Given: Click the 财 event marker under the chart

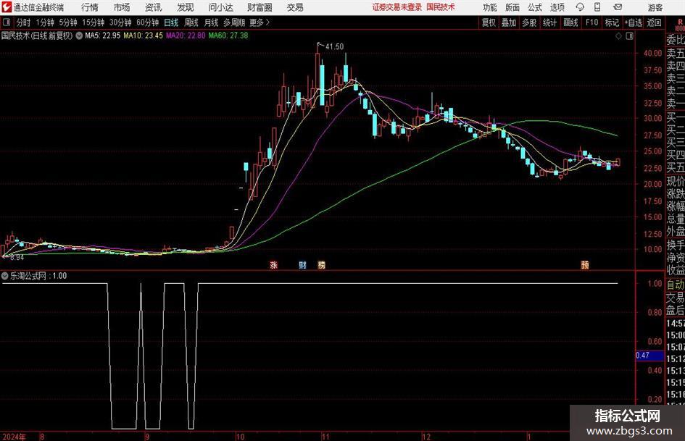Looking at the screenshot, I should (x=302, y=265).
